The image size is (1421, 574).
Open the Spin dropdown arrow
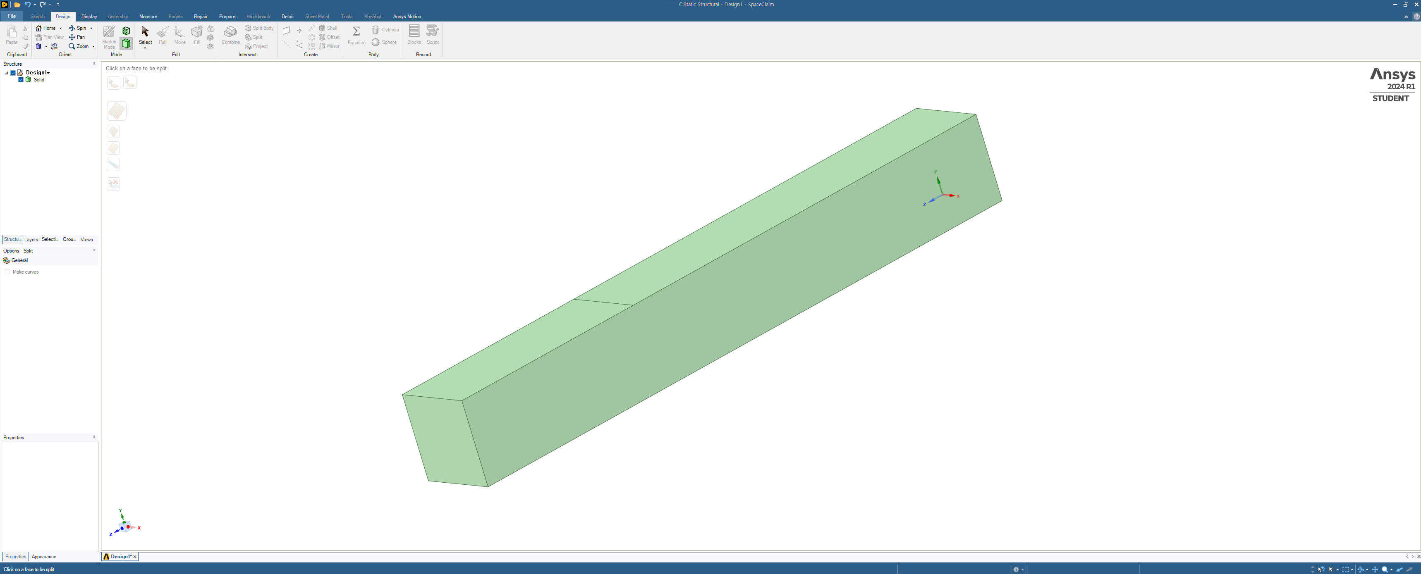tap(91, 28)
